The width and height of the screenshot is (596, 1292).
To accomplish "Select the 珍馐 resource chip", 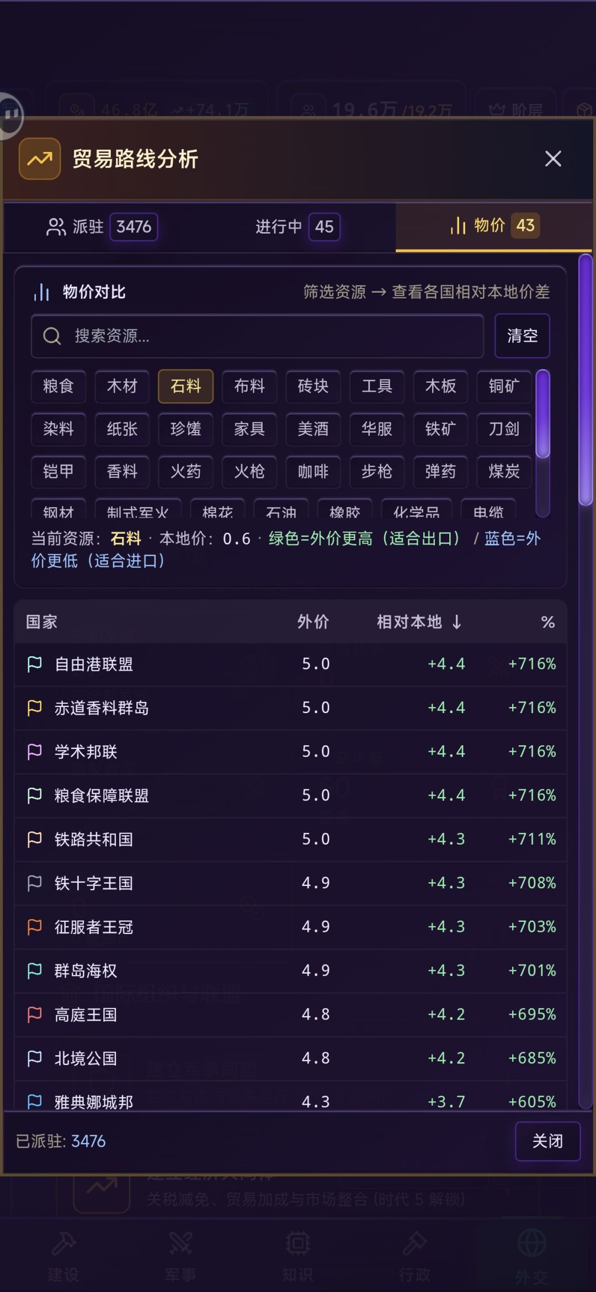I will click(x=185, y=429).
